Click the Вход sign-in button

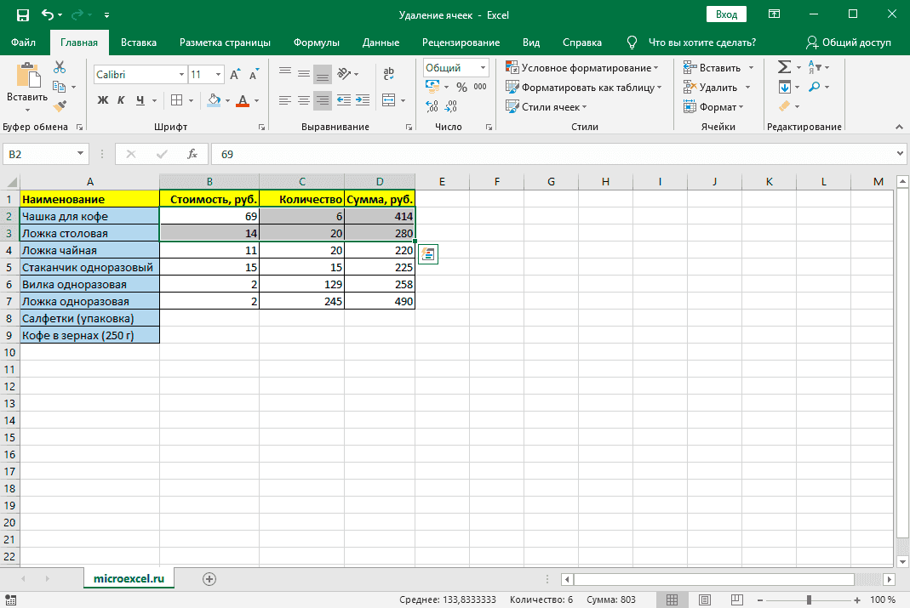point(726,14)
